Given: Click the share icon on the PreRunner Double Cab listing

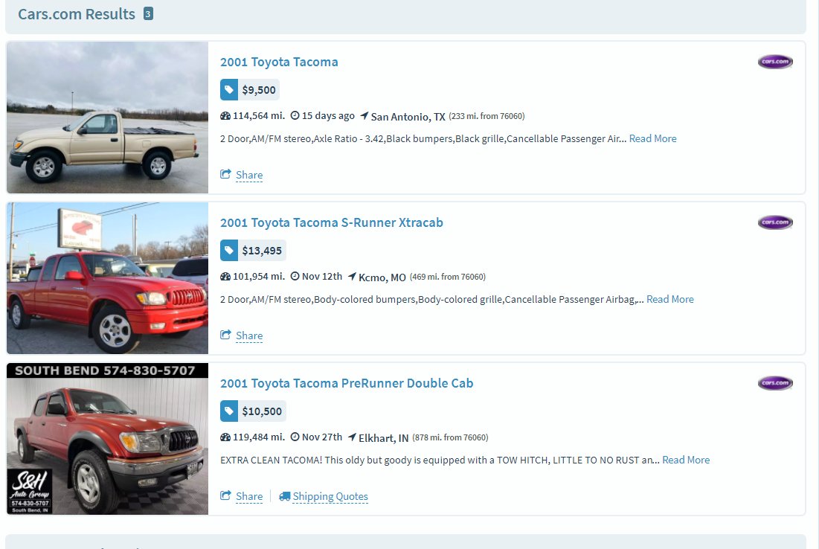Looking at the screenshot, I should click(x=225, y=495).
